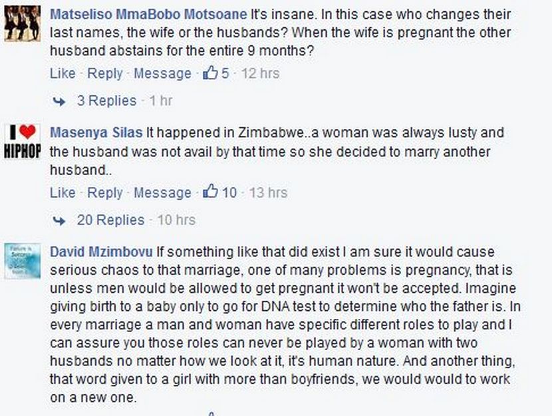Reply to Matseliso MmaBobo Motsoane's comment
The width and height of the screenshot is (552, 416).
coord(105,73)
